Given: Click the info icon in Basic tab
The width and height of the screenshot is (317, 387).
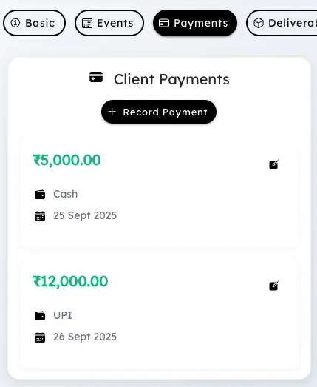Looking at the screenshot, I should click(16, 23).
